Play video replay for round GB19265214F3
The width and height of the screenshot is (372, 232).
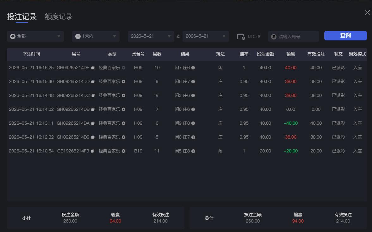pos(124,151)
